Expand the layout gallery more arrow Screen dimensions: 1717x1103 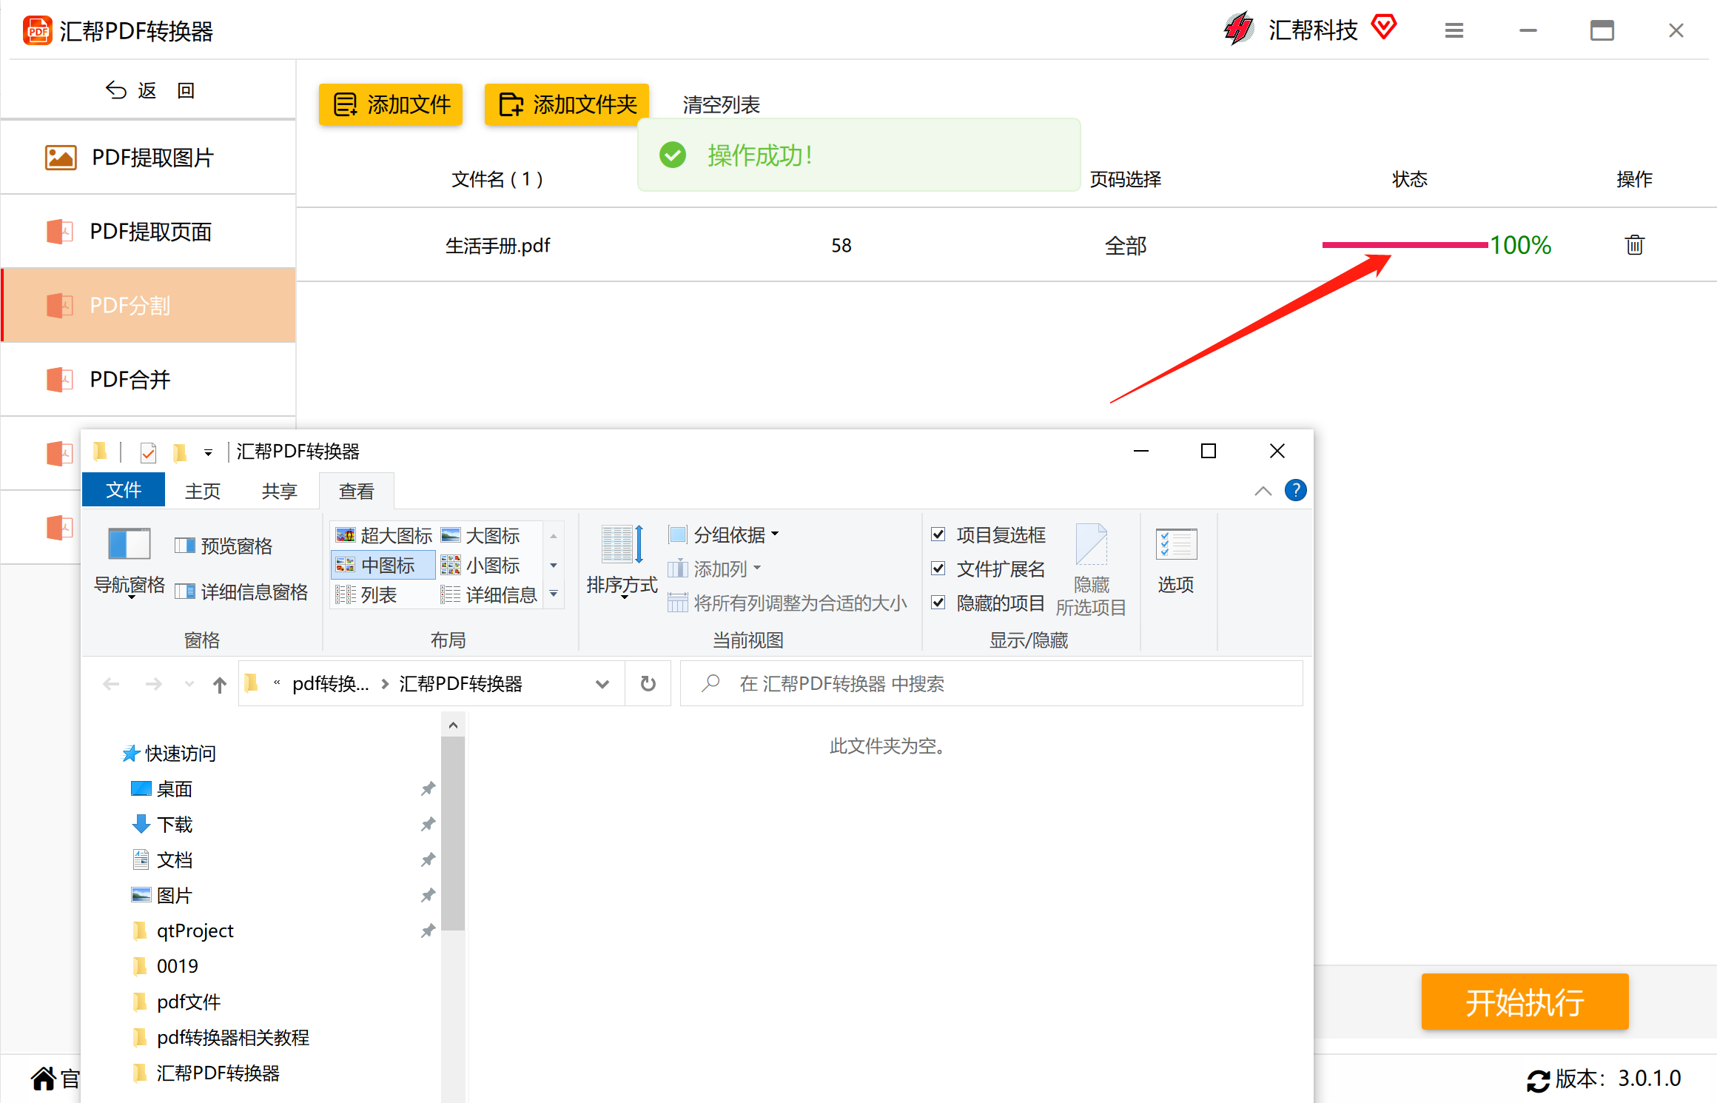coord(554,594)
